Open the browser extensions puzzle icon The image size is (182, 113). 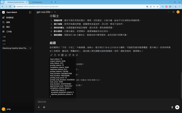pyautogui.click(x=170, y=6)
